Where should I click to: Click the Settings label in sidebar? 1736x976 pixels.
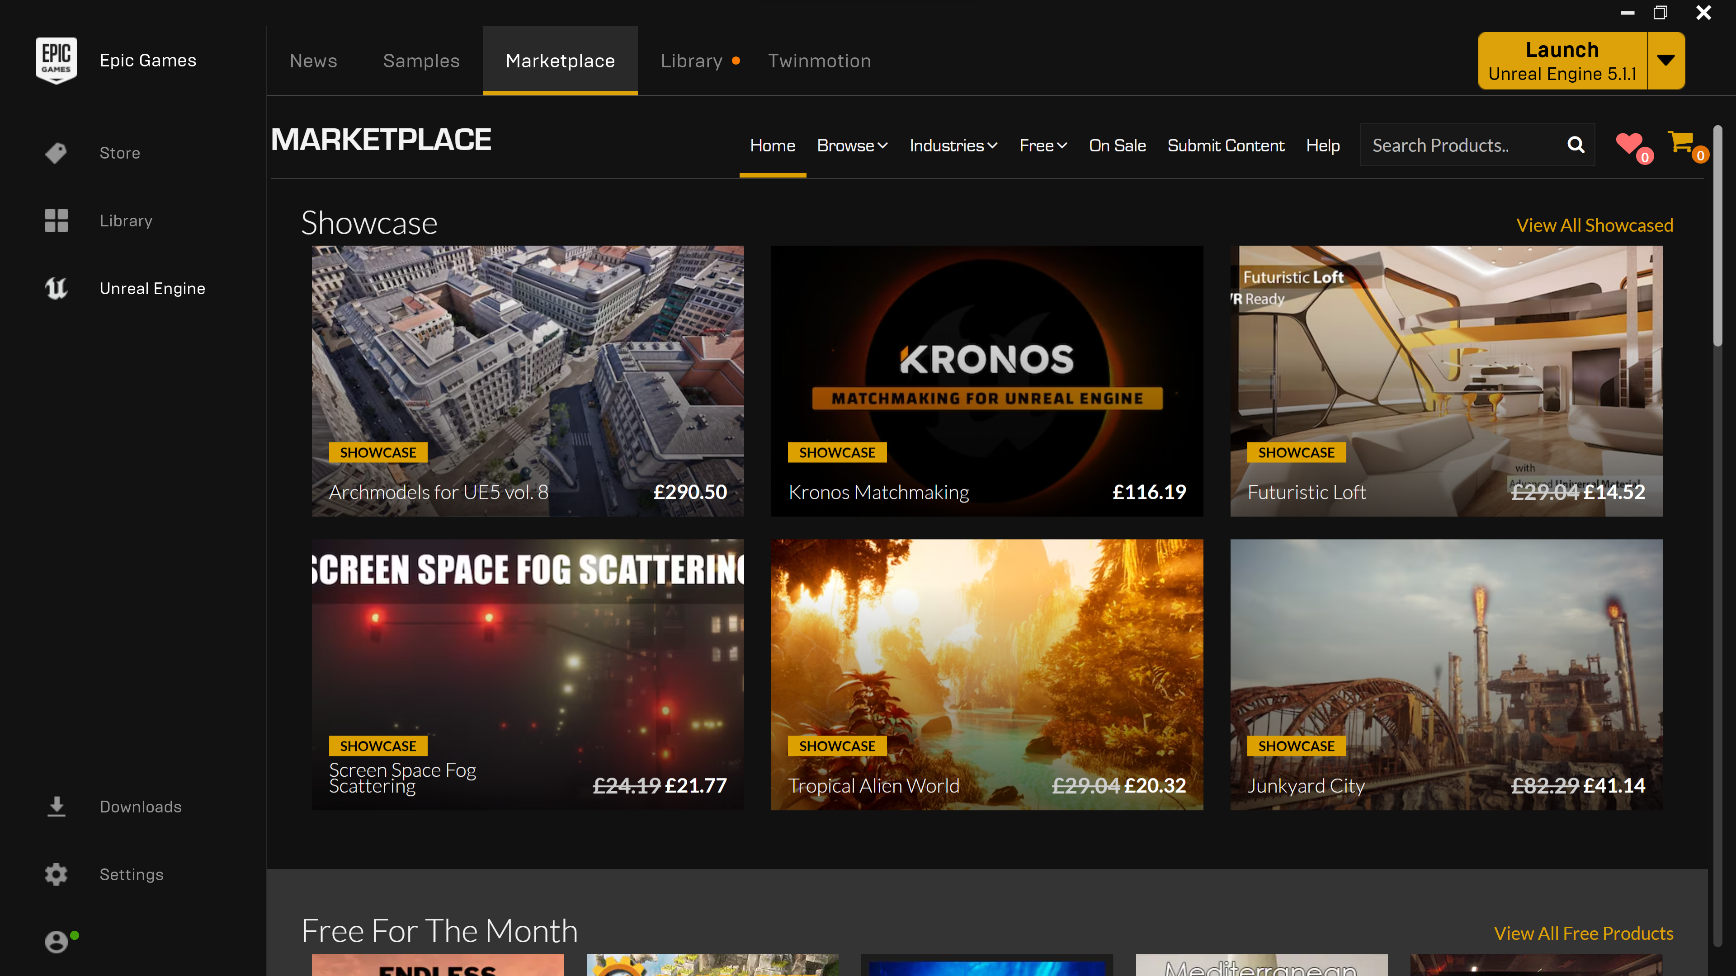click(132, 874)
